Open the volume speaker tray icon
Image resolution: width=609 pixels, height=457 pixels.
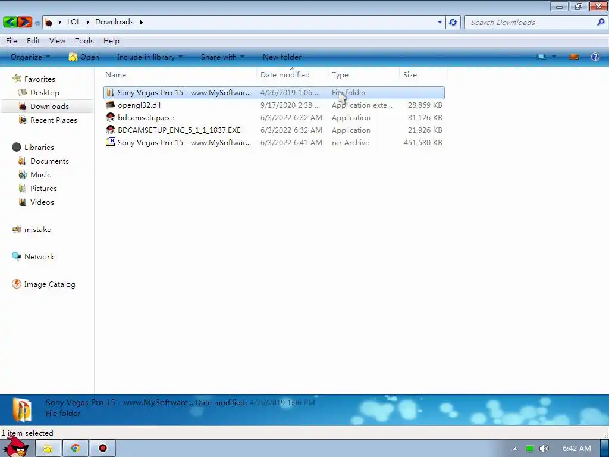(x=544, y=449)
